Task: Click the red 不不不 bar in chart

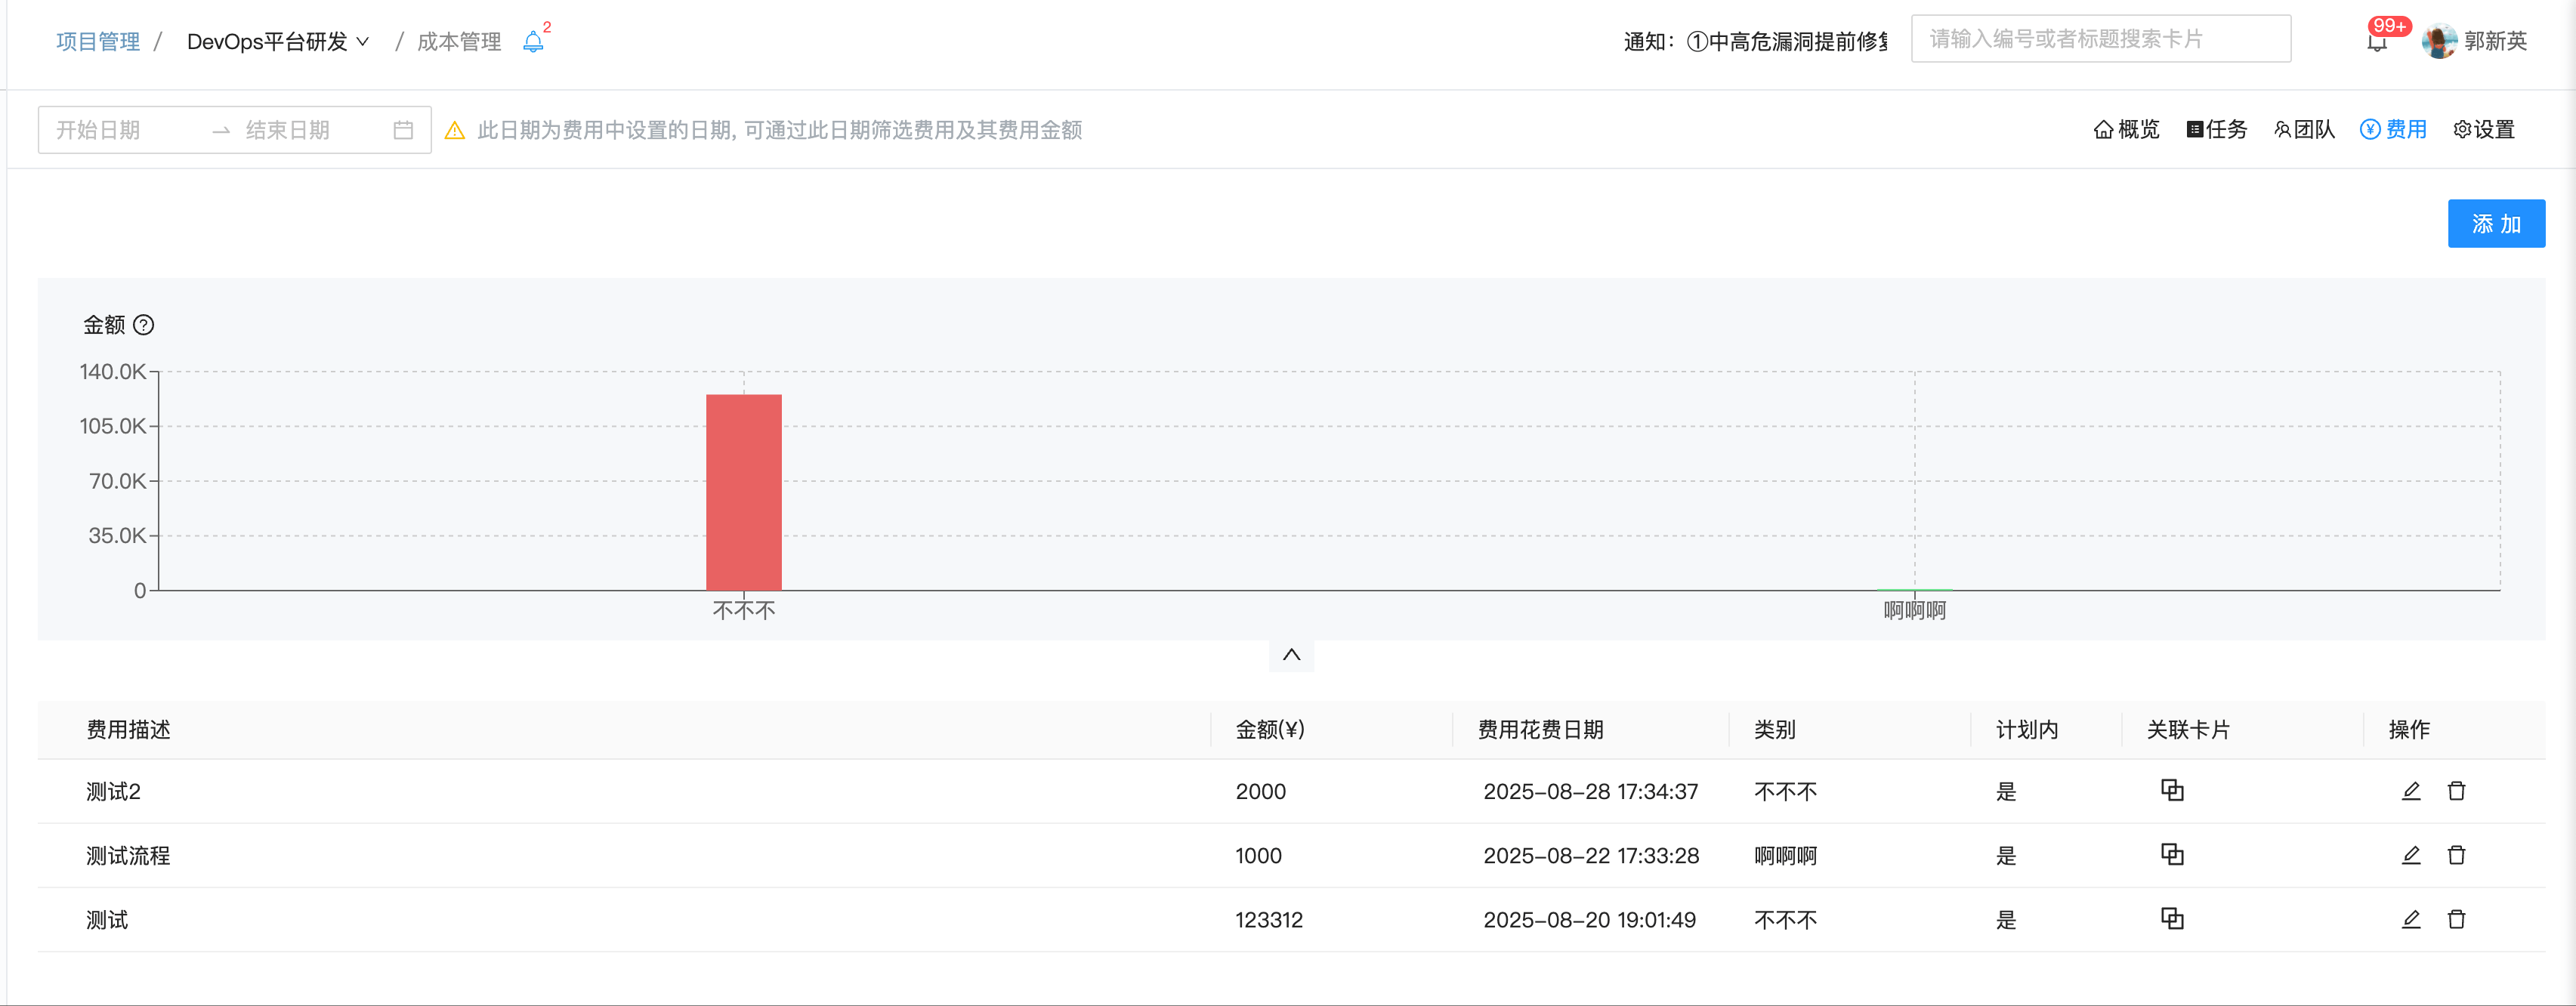Action: 743,492
